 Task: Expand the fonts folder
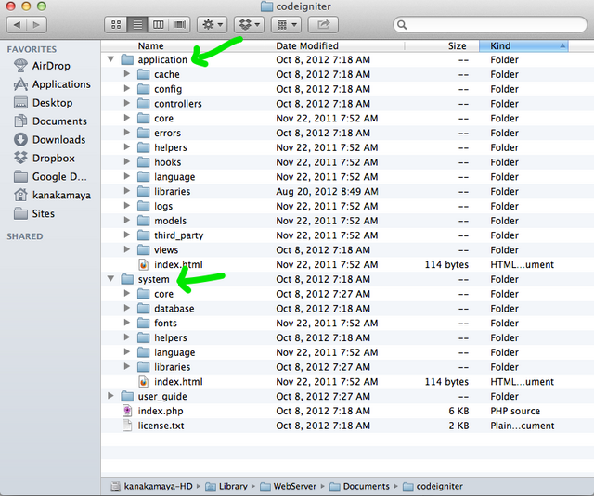pyautogui.click(x=127, y=323)
